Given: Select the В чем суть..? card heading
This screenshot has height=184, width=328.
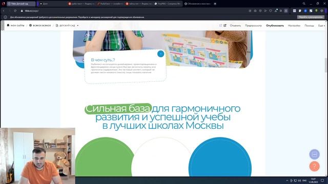Looking at the screenshot, I should [x=103, y=60].
